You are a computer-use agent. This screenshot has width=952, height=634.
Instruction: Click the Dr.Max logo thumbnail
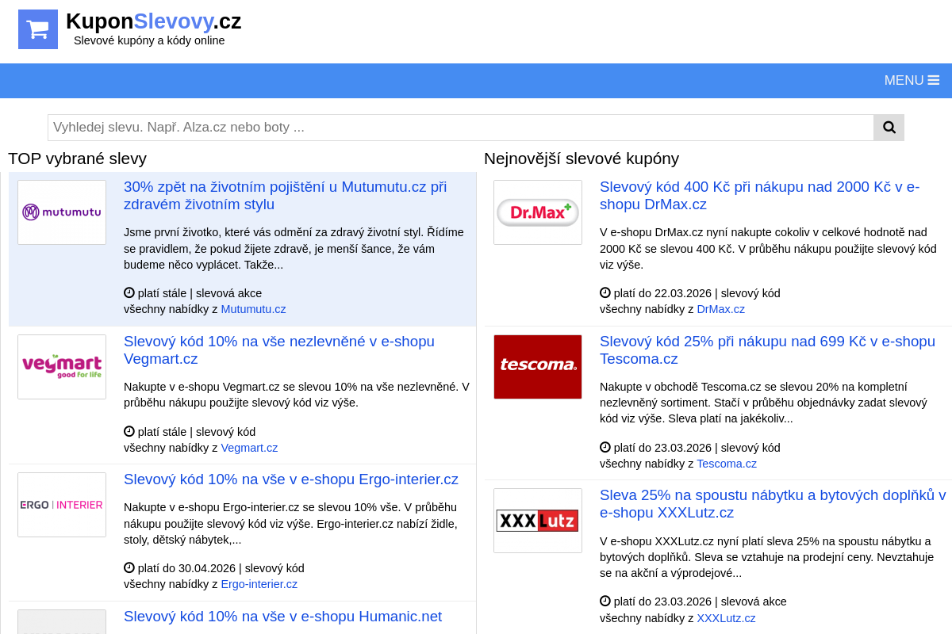(538, 212)
